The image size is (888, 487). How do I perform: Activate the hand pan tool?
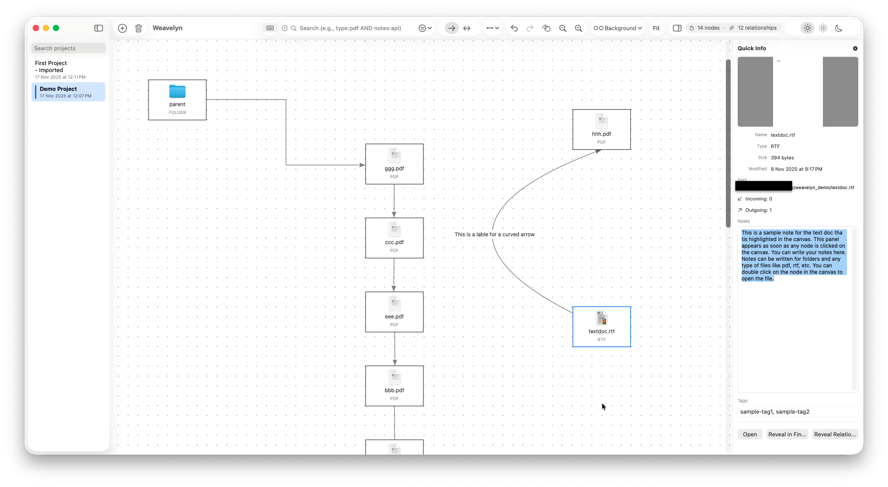[x=546, y=28]
